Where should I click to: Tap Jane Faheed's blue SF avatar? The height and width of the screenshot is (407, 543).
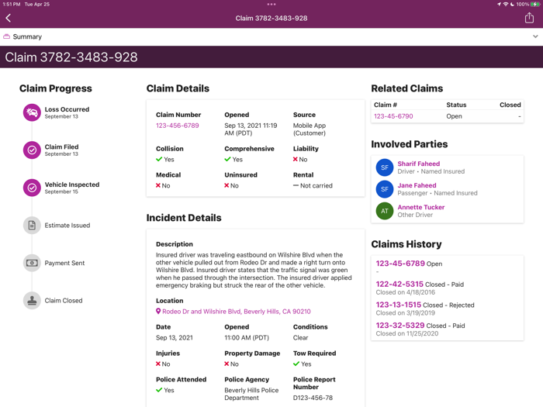[385, 189]
